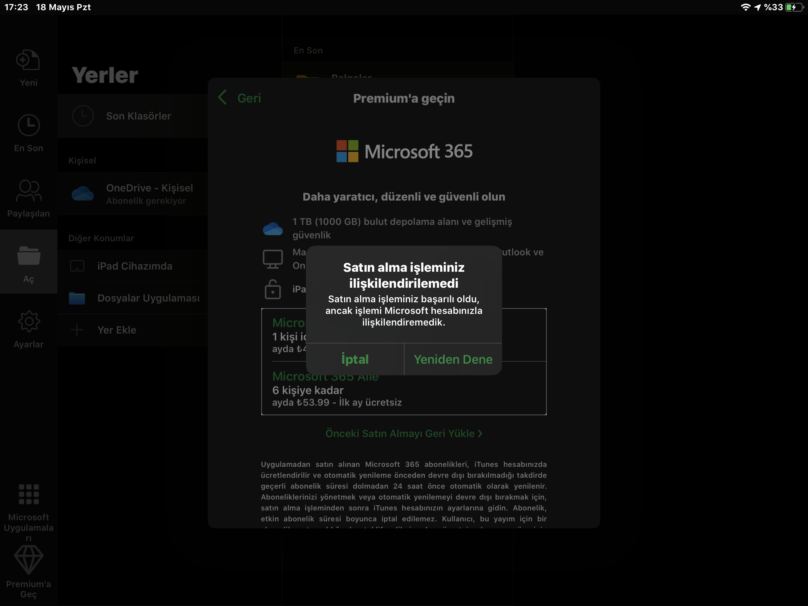This screenshot has width=808, height=606.
Task: Open Son Klasörler in Yerler list
Action: click(x=138, y=116)
